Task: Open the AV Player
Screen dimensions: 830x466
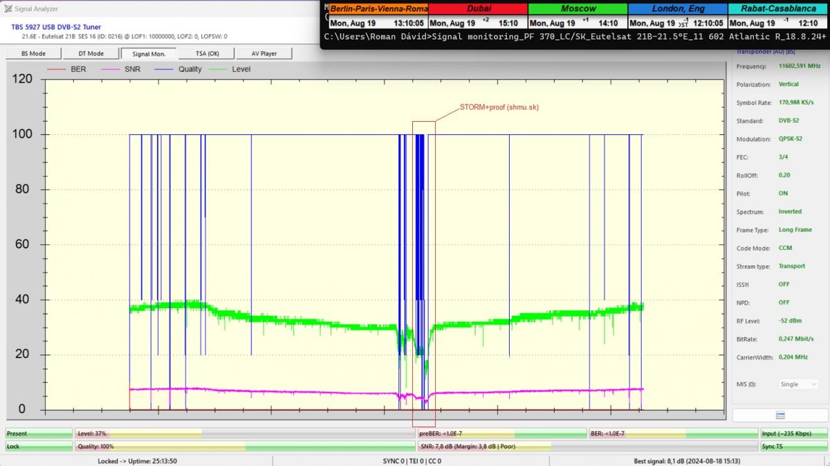Action: pyautogui.click(x=264, y=53)
